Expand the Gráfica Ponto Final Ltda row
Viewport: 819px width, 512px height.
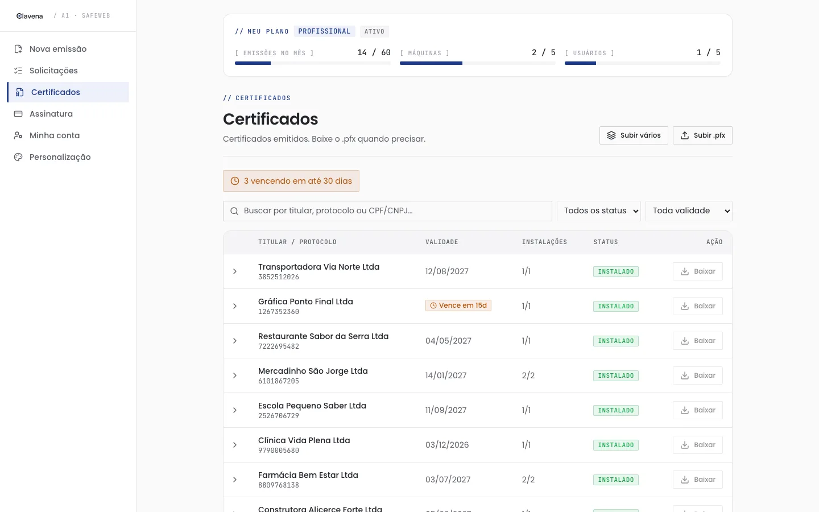tap(235, 306)
